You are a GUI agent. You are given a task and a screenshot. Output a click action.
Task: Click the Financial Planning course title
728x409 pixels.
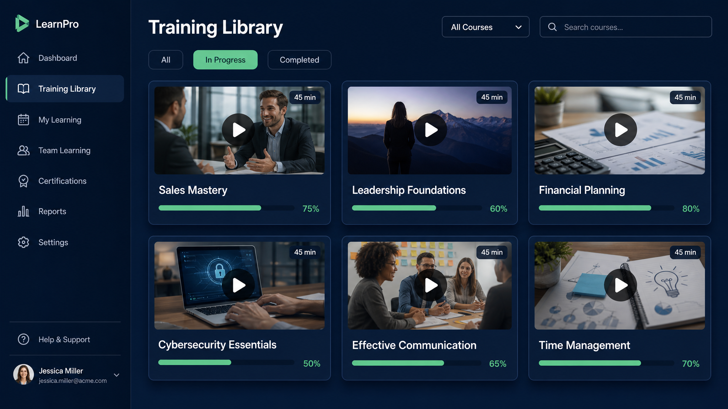pos(582,190)
